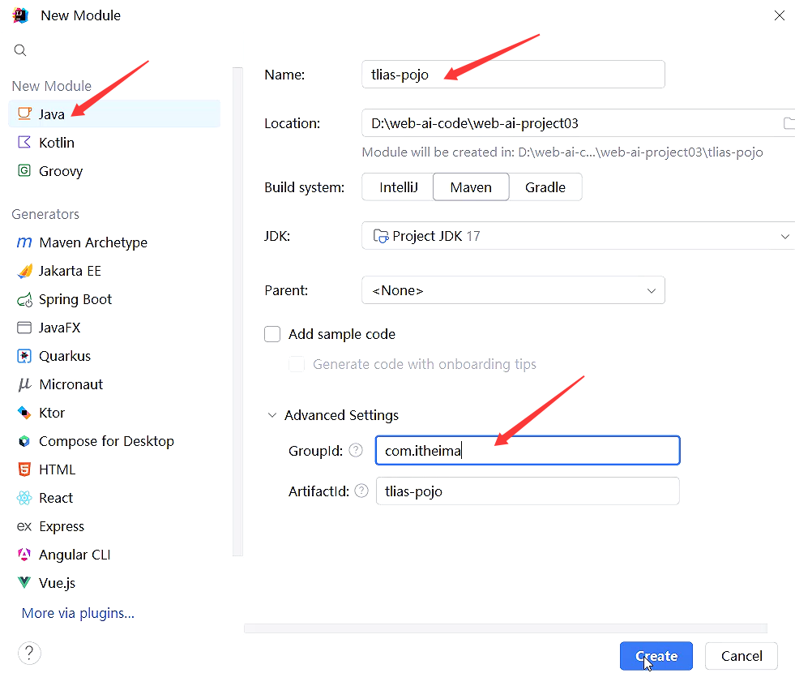Select IntelliJ as build system

coord(398,187)
